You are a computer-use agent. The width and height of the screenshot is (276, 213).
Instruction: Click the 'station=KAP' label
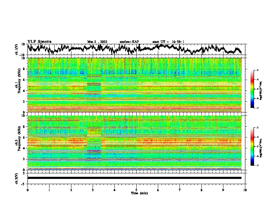tap(129, 42)
